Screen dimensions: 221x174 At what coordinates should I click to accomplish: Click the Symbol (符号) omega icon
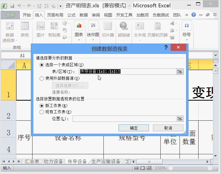click(x=187, y=25)
